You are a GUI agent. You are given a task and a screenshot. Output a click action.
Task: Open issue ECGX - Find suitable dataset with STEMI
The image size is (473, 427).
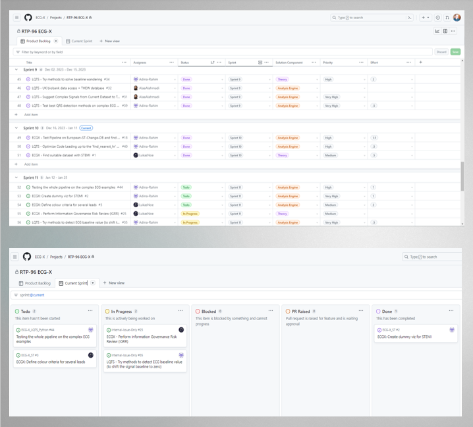64,155
